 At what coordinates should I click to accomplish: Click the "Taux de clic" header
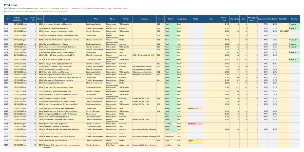point(272,19)
